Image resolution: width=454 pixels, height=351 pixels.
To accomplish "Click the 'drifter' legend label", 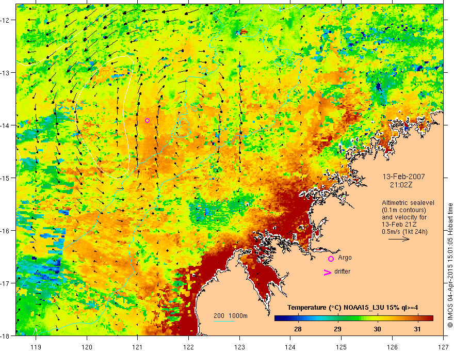I will point(342,272).
